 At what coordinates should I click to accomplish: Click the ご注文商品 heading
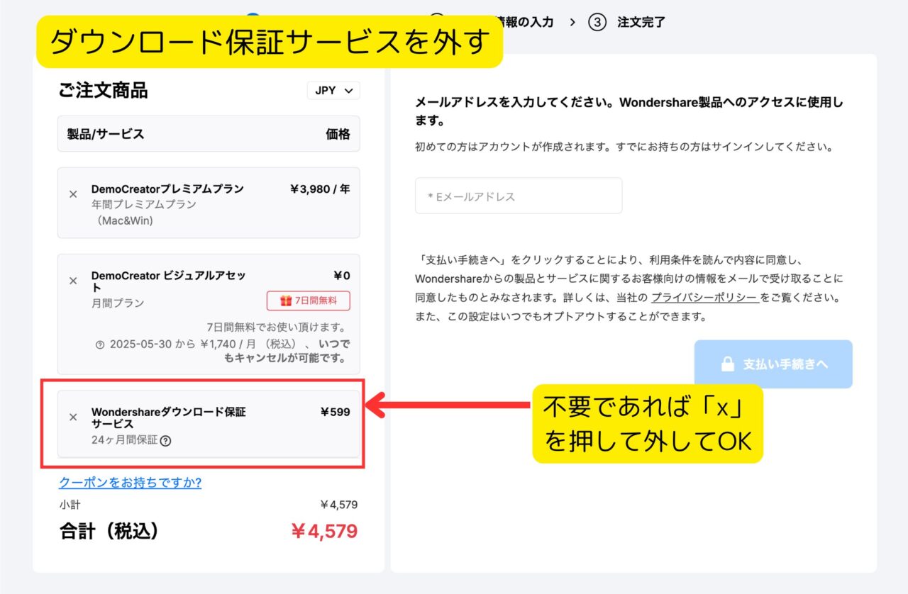[x=104, y=91]
